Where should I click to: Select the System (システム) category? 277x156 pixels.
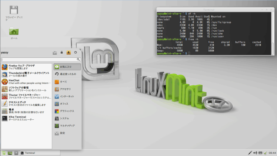67,118
